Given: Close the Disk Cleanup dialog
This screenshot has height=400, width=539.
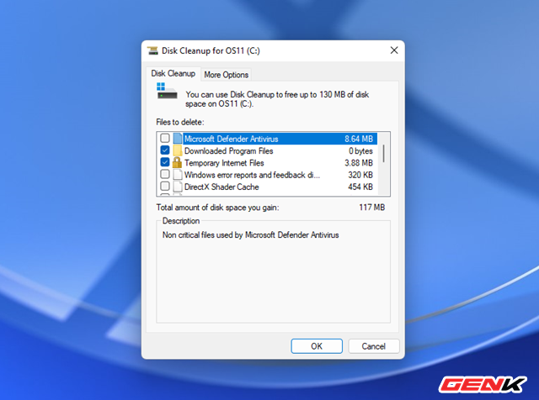Looking at the screenshot, I should [394, 50].
